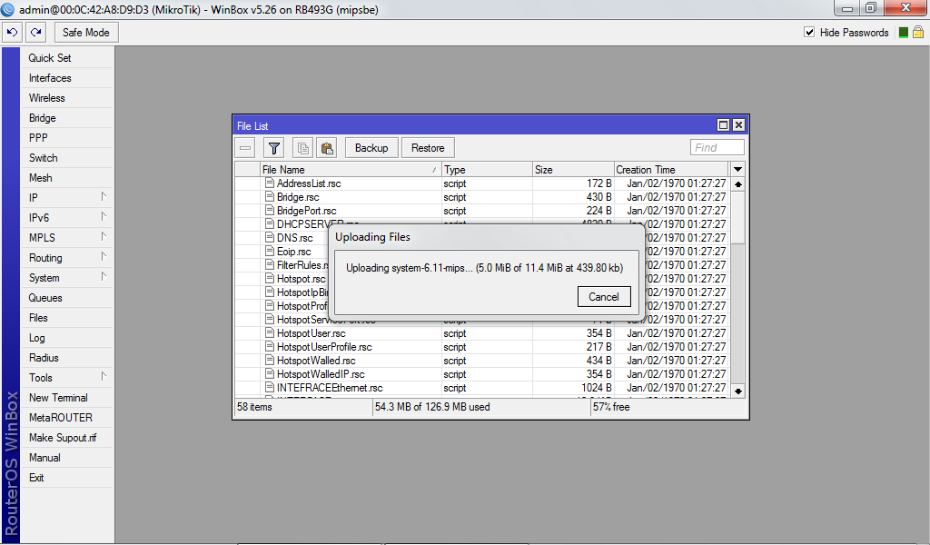Sort by Type column header

[487, 170]
